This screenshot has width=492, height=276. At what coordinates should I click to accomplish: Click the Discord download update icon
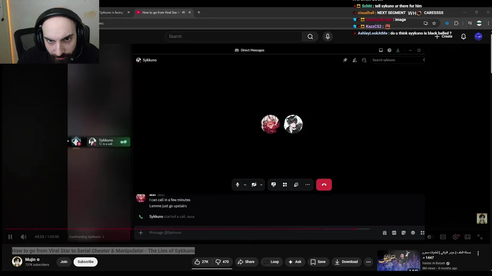click(x=398, y=50)
